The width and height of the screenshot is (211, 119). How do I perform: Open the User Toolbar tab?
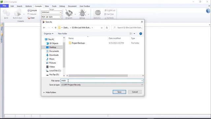[x=85, y=6]
